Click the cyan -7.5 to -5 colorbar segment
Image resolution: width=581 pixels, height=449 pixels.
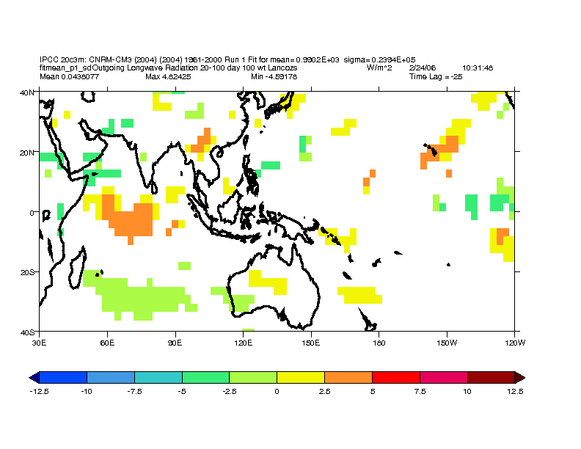(x=158, y=378)
